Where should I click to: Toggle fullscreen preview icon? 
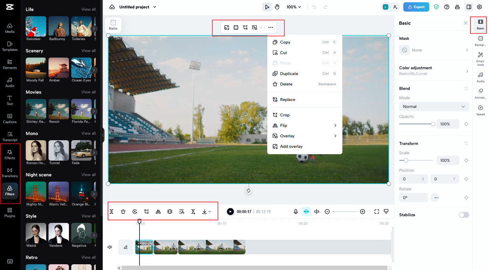point(377,212)
